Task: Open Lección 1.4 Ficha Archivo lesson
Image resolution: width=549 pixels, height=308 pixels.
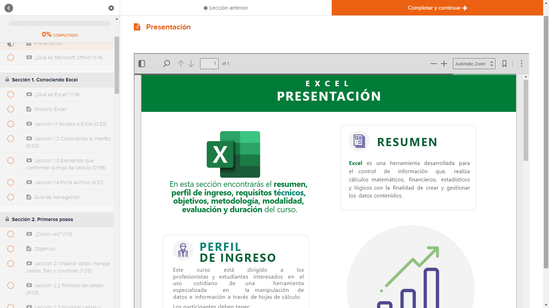Action: click(57, 182)
